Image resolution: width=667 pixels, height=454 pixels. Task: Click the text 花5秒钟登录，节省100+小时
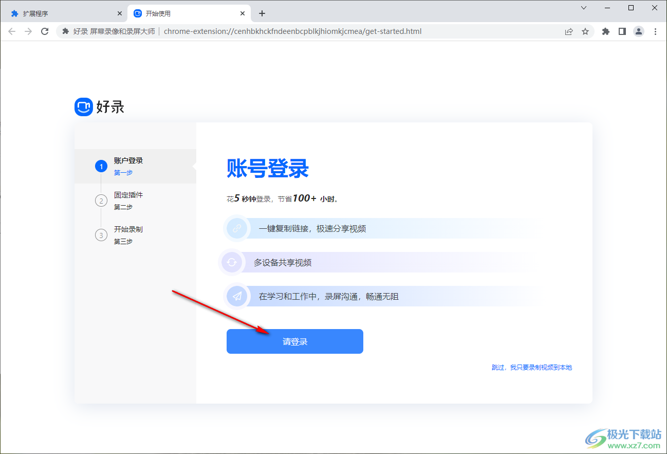pos(283,198)
